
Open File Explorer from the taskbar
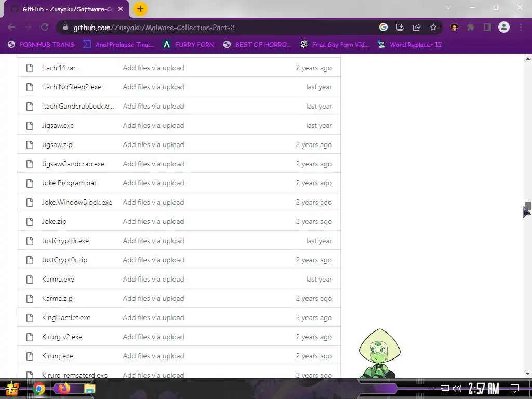click(x=89, y=389)
